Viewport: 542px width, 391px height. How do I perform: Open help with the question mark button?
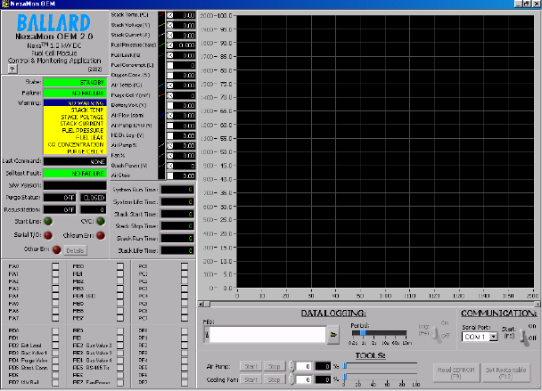click(x=12, y=69)
